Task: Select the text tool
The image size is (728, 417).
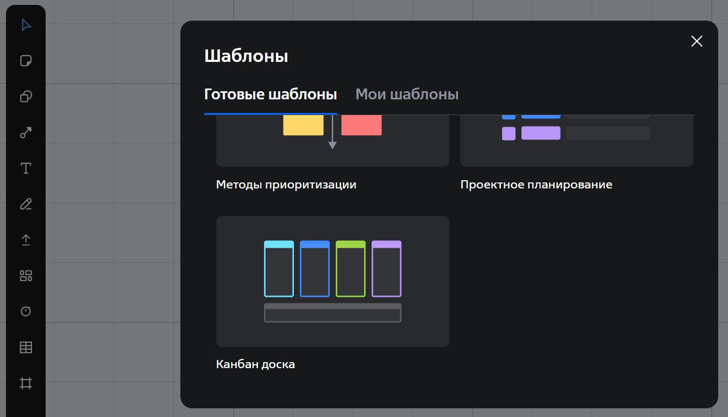Action: 26,168
